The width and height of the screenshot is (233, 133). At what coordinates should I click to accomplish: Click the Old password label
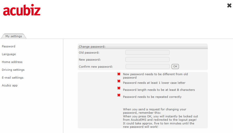pos(89,53)
